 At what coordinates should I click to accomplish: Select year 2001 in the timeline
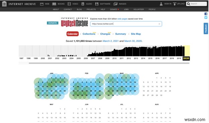pos(50,58)
